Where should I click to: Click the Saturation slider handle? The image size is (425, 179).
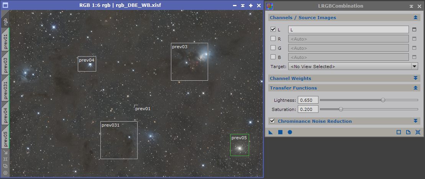(x=341, y=109)
